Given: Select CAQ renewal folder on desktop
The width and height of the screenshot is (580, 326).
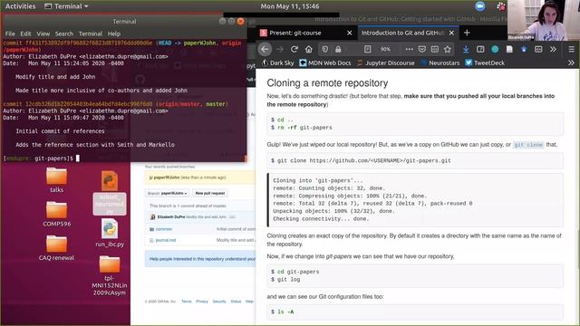Looking at the screenshot, I should click(x=56, y=248).
